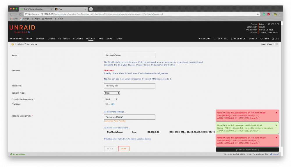Viewport: 291px width, 167px height.
Task: Click the Logout icon link
Action: click(204, 39)
